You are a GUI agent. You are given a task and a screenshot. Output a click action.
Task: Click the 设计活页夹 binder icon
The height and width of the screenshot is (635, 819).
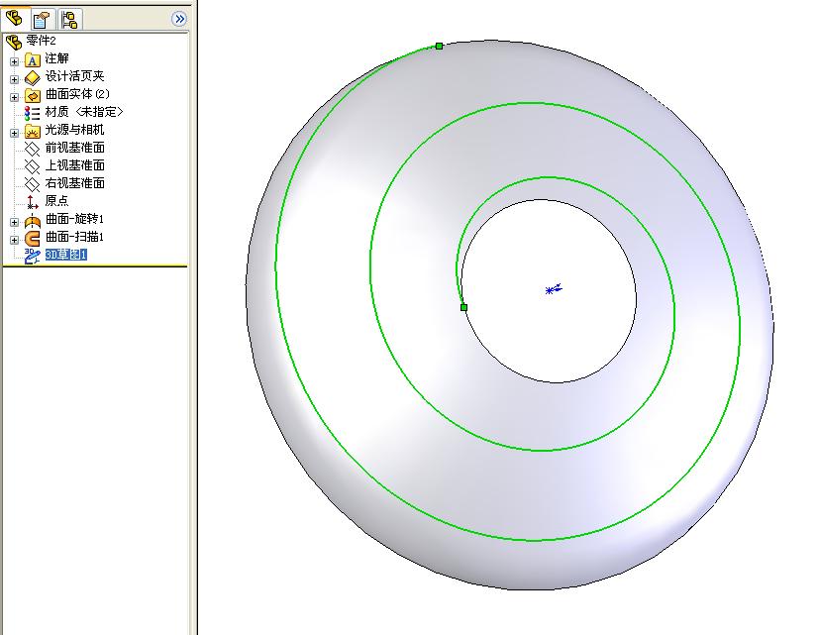[33, 78]
